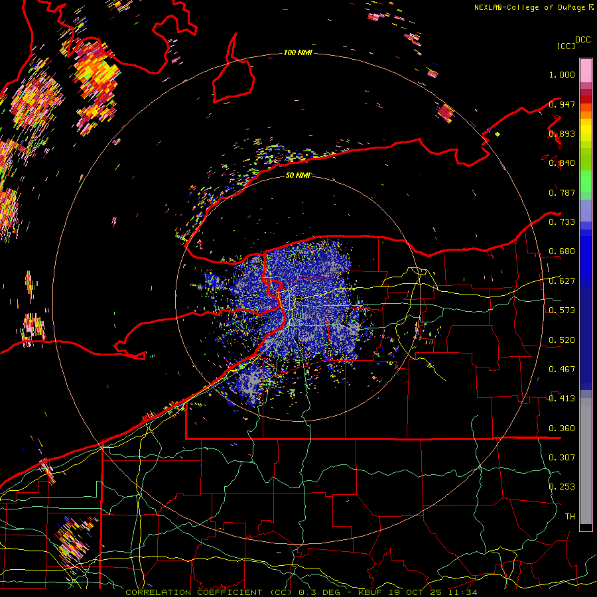Click the 1.000 color scale value
597x597 pixels.
coord(562,74)
